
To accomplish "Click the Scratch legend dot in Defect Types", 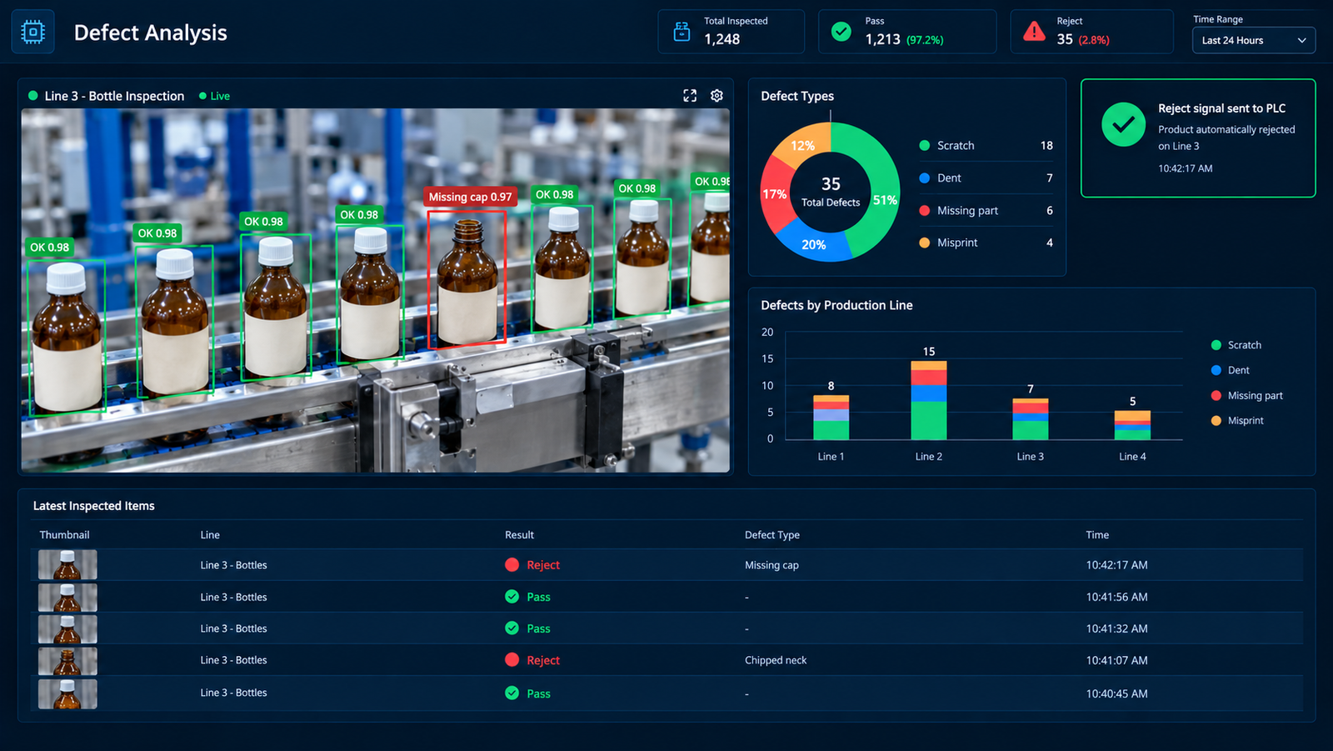I will (x=924, y=145).
